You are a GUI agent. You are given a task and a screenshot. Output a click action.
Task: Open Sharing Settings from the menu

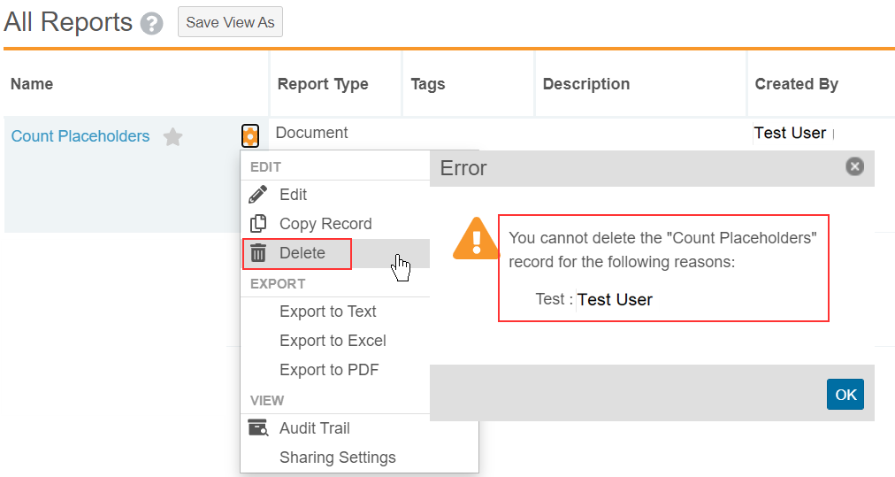tap(337, 458)
